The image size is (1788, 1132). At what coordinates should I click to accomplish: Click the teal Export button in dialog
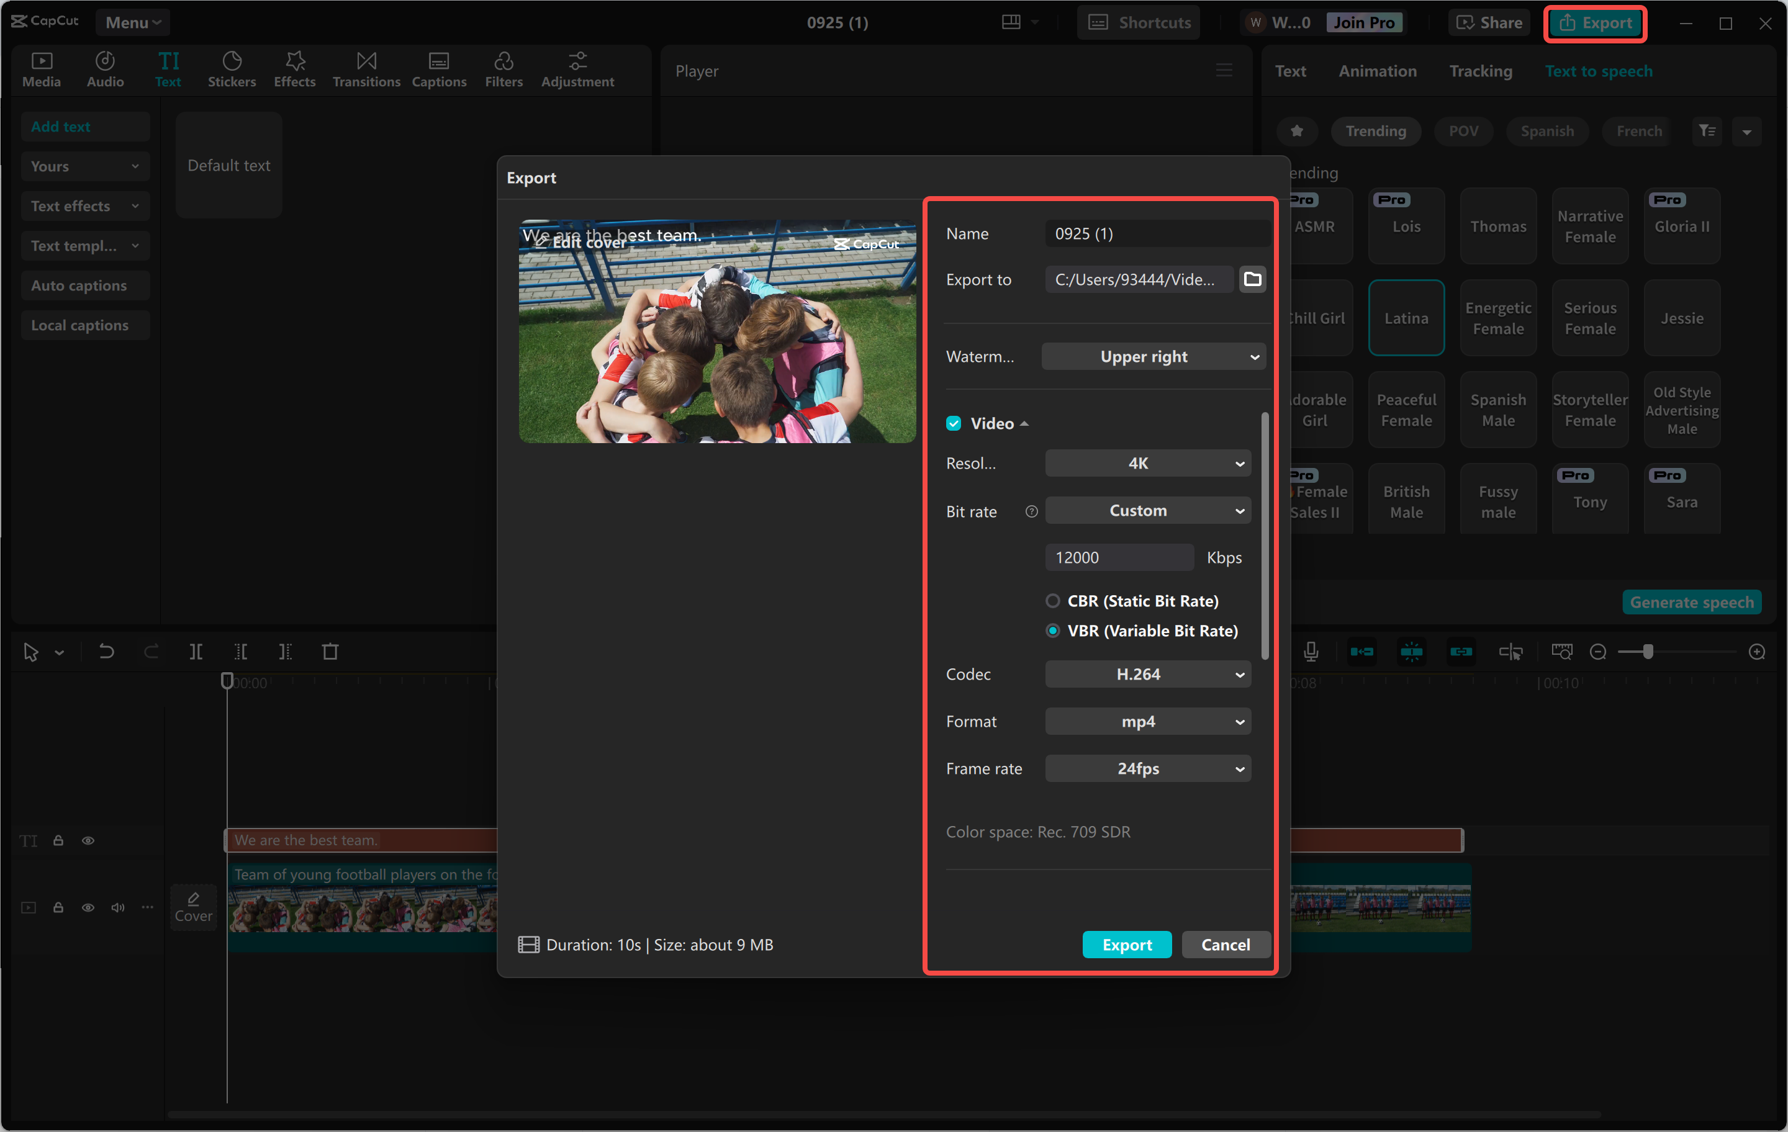(1126, 944)
